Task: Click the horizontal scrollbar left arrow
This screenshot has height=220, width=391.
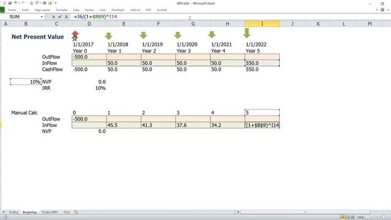Action: click(239, 212)
